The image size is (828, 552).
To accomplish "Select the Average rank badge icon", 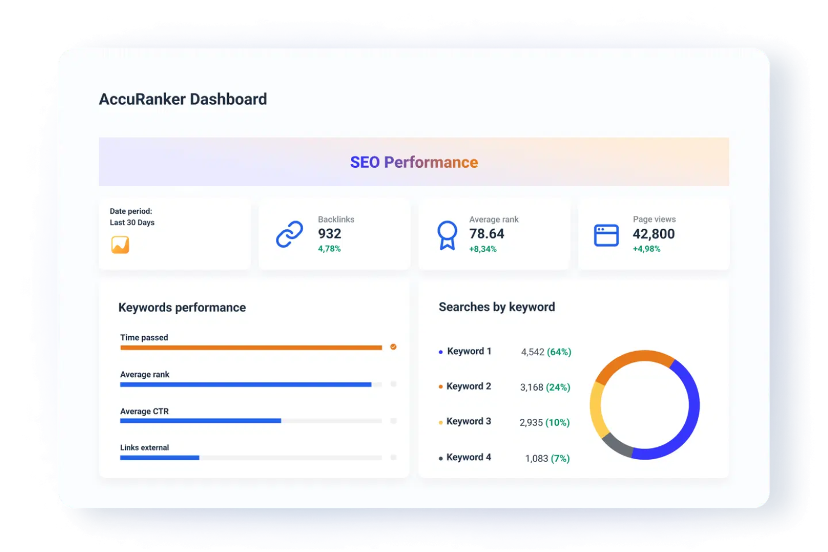I will coord(447,233).
